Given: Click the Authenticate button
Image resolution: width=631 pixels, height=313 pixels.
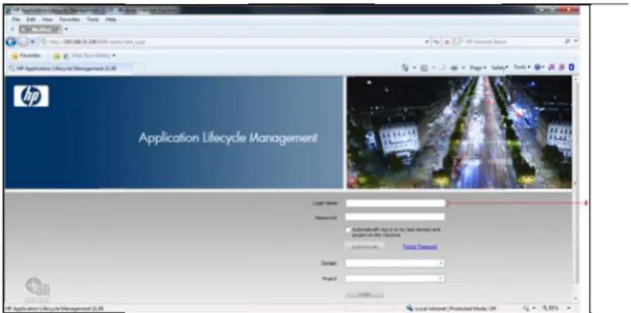Looking at the screenshot, I should point(365,247).
